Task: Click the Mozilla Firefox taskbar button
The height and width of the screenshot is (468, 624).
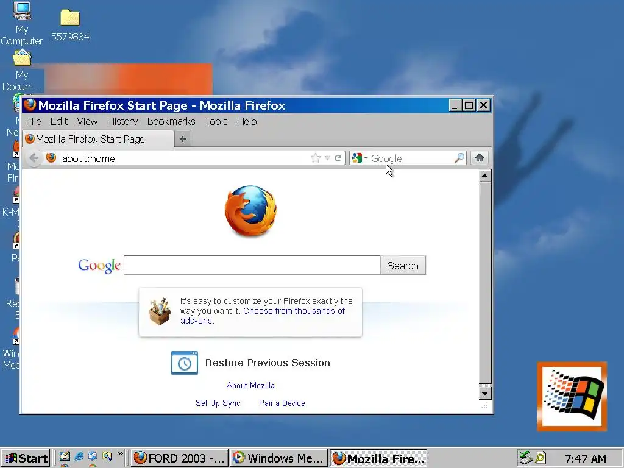Action: (x=378, y=458)
